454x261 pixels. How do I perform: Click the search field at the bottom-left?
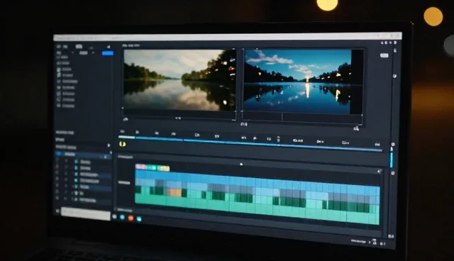click(x=86, y=213)
